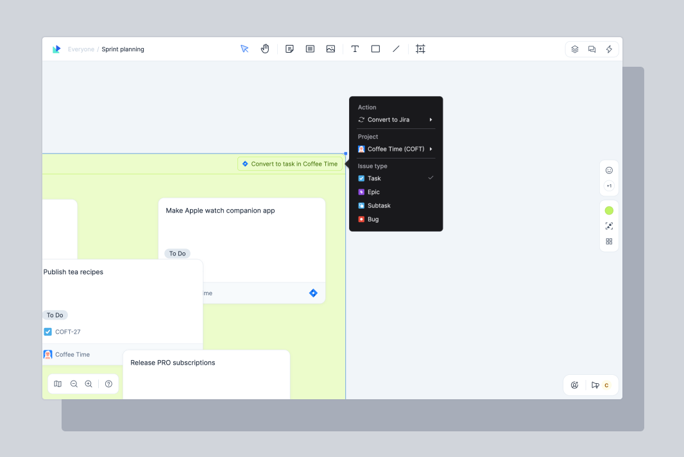Select the Rectangle shape tool
Image resolution: width=684 pixels, height=457 pixels.
[375, 49]
